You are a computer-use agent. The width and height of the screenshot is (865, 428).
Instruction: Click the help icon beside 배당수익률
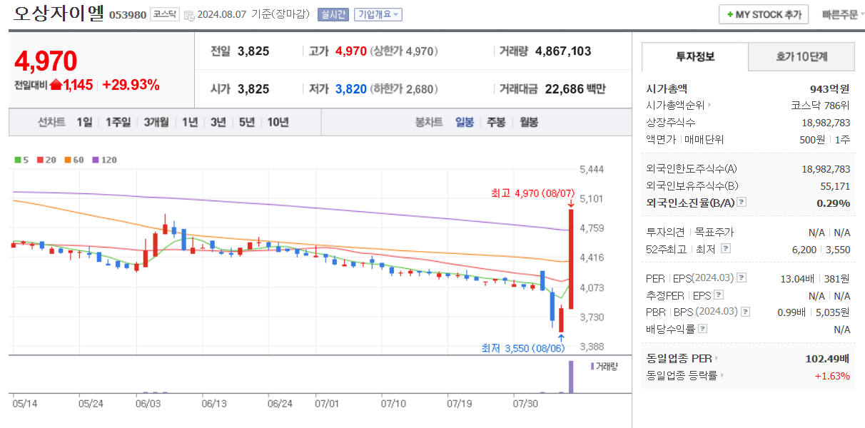(x=703, y=329)
